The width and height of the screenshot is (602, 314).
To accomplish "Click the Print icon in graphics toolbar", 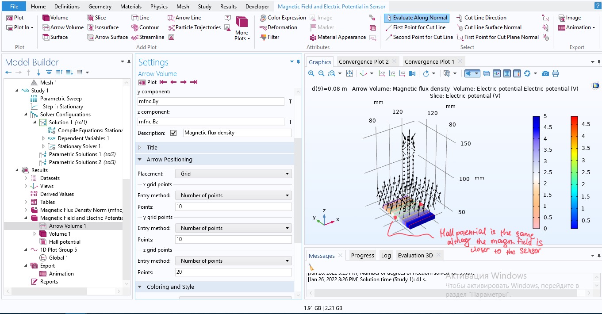I will (x=556, y=73).
